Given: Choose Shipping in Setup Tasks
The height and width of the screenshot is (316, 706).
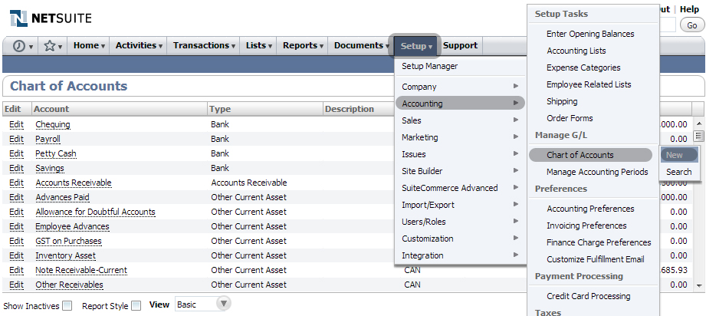Looking at the screenshot, I should click(562, 101).
